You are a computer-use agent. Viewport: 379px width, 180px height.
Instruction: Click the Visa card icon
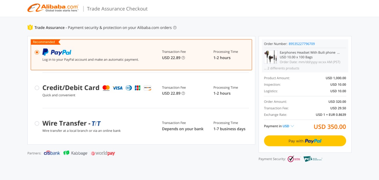(x=118, y=88)
